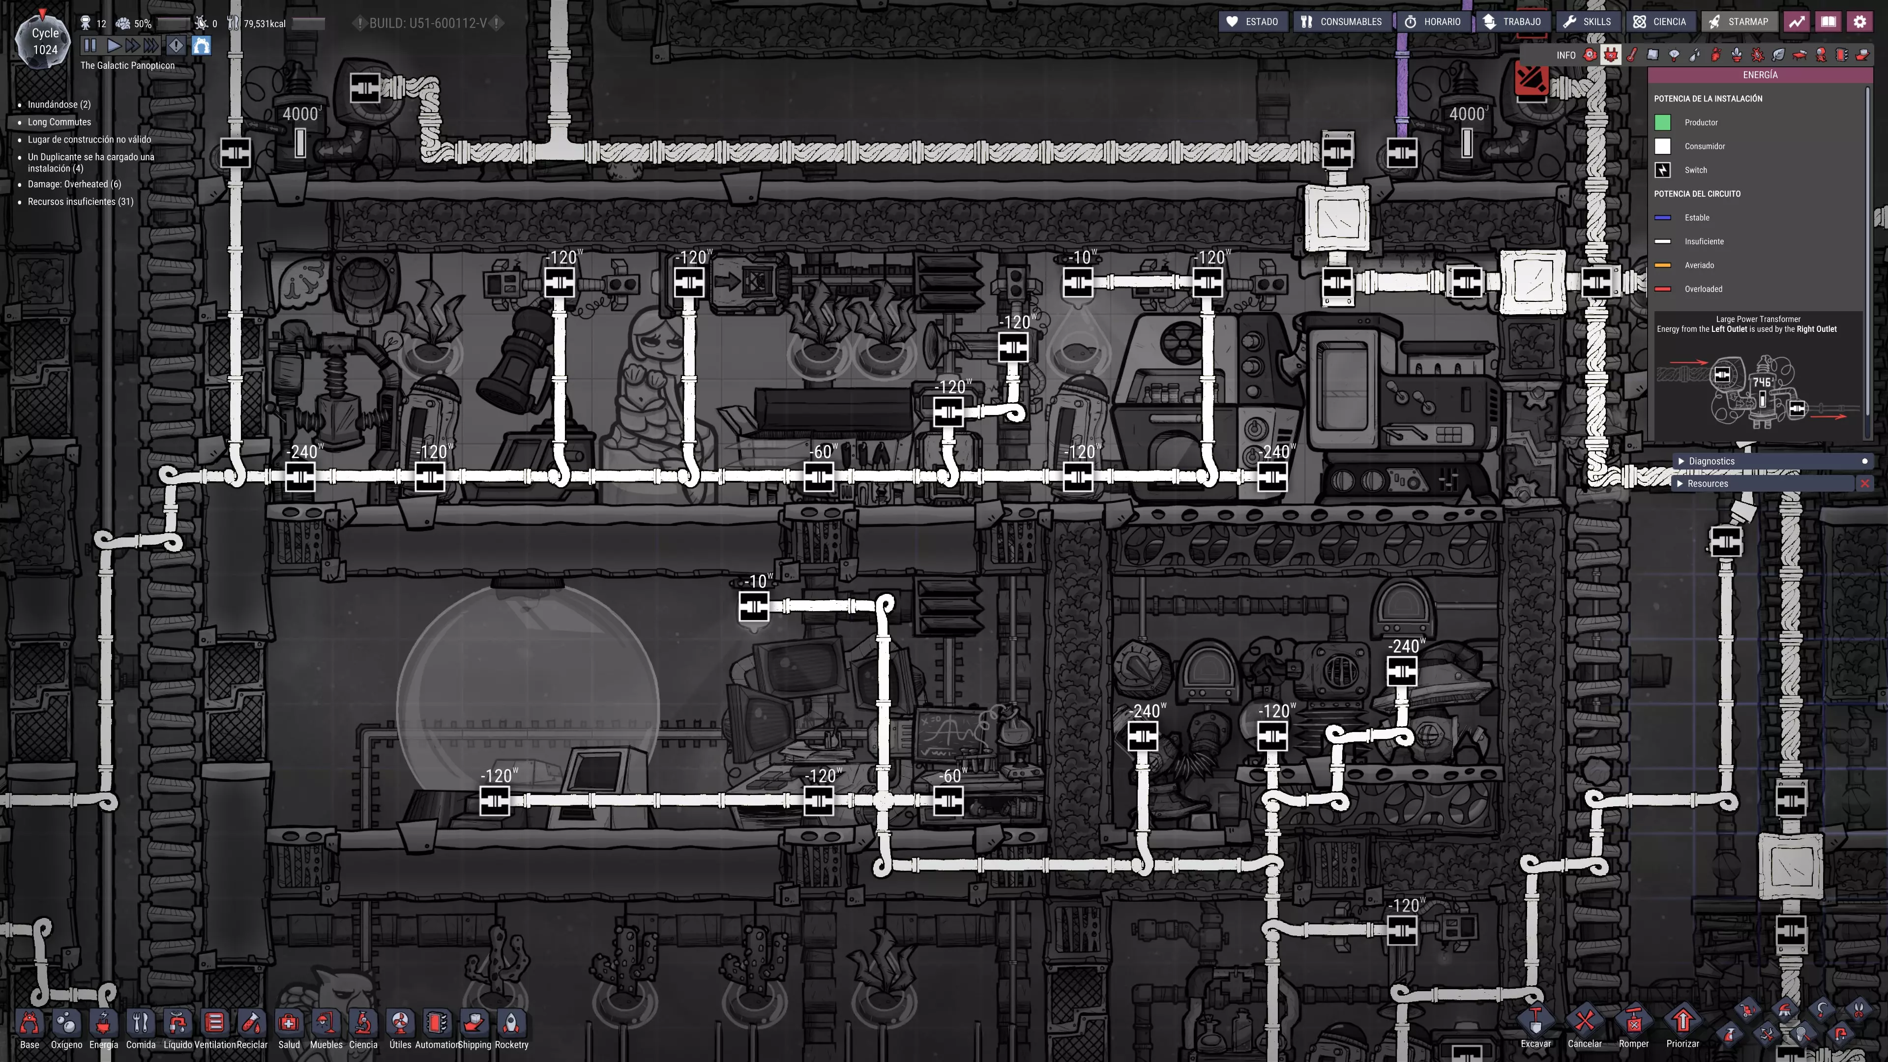
Task: Select the Oxígeno build category
Action: (x=67, y=1023)
